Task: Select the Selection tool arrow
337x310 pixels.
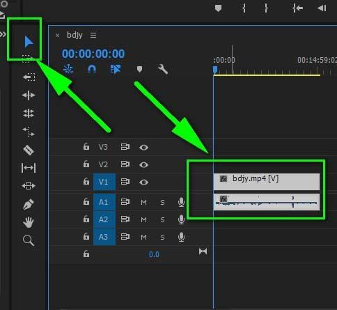Action: [29, 42]
